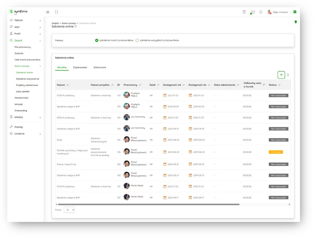The width and height of the screenshot is (313, 236).
Task: Switch to the Zaplanowane tab
Action: pyautogui.click(x=80, y=68)
